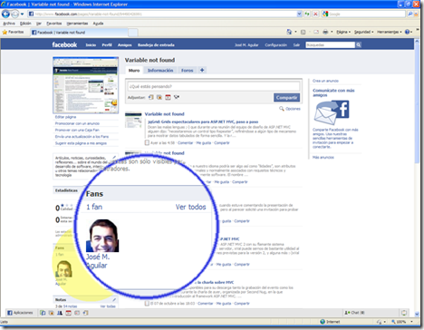
Task: Click Salir to log out
Action: [296, 44]
